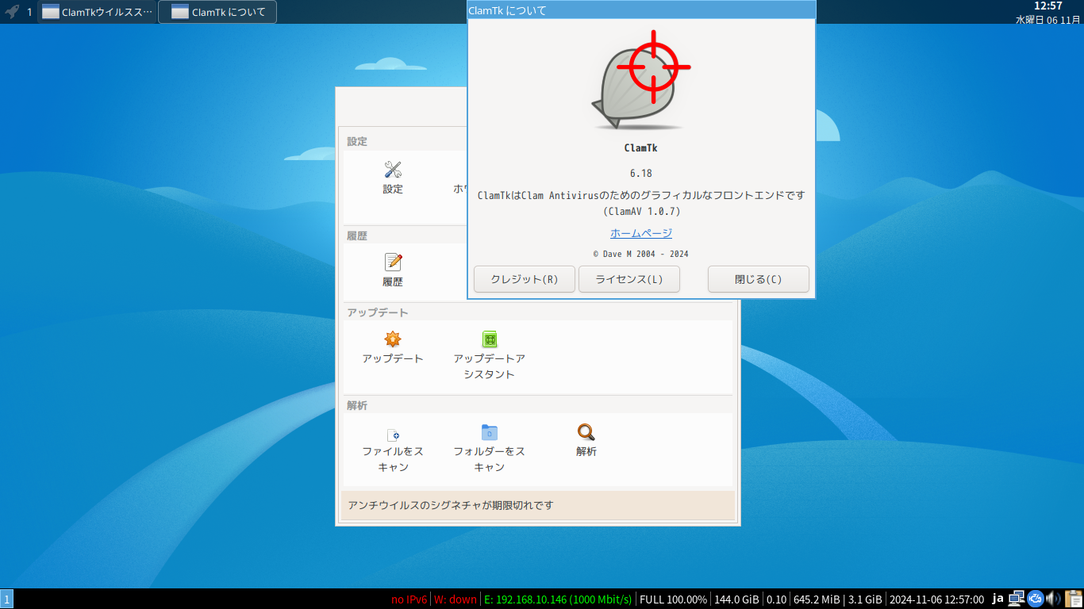Click the E: 192.168.10.146 ethernet status

[x=558, y=599]
